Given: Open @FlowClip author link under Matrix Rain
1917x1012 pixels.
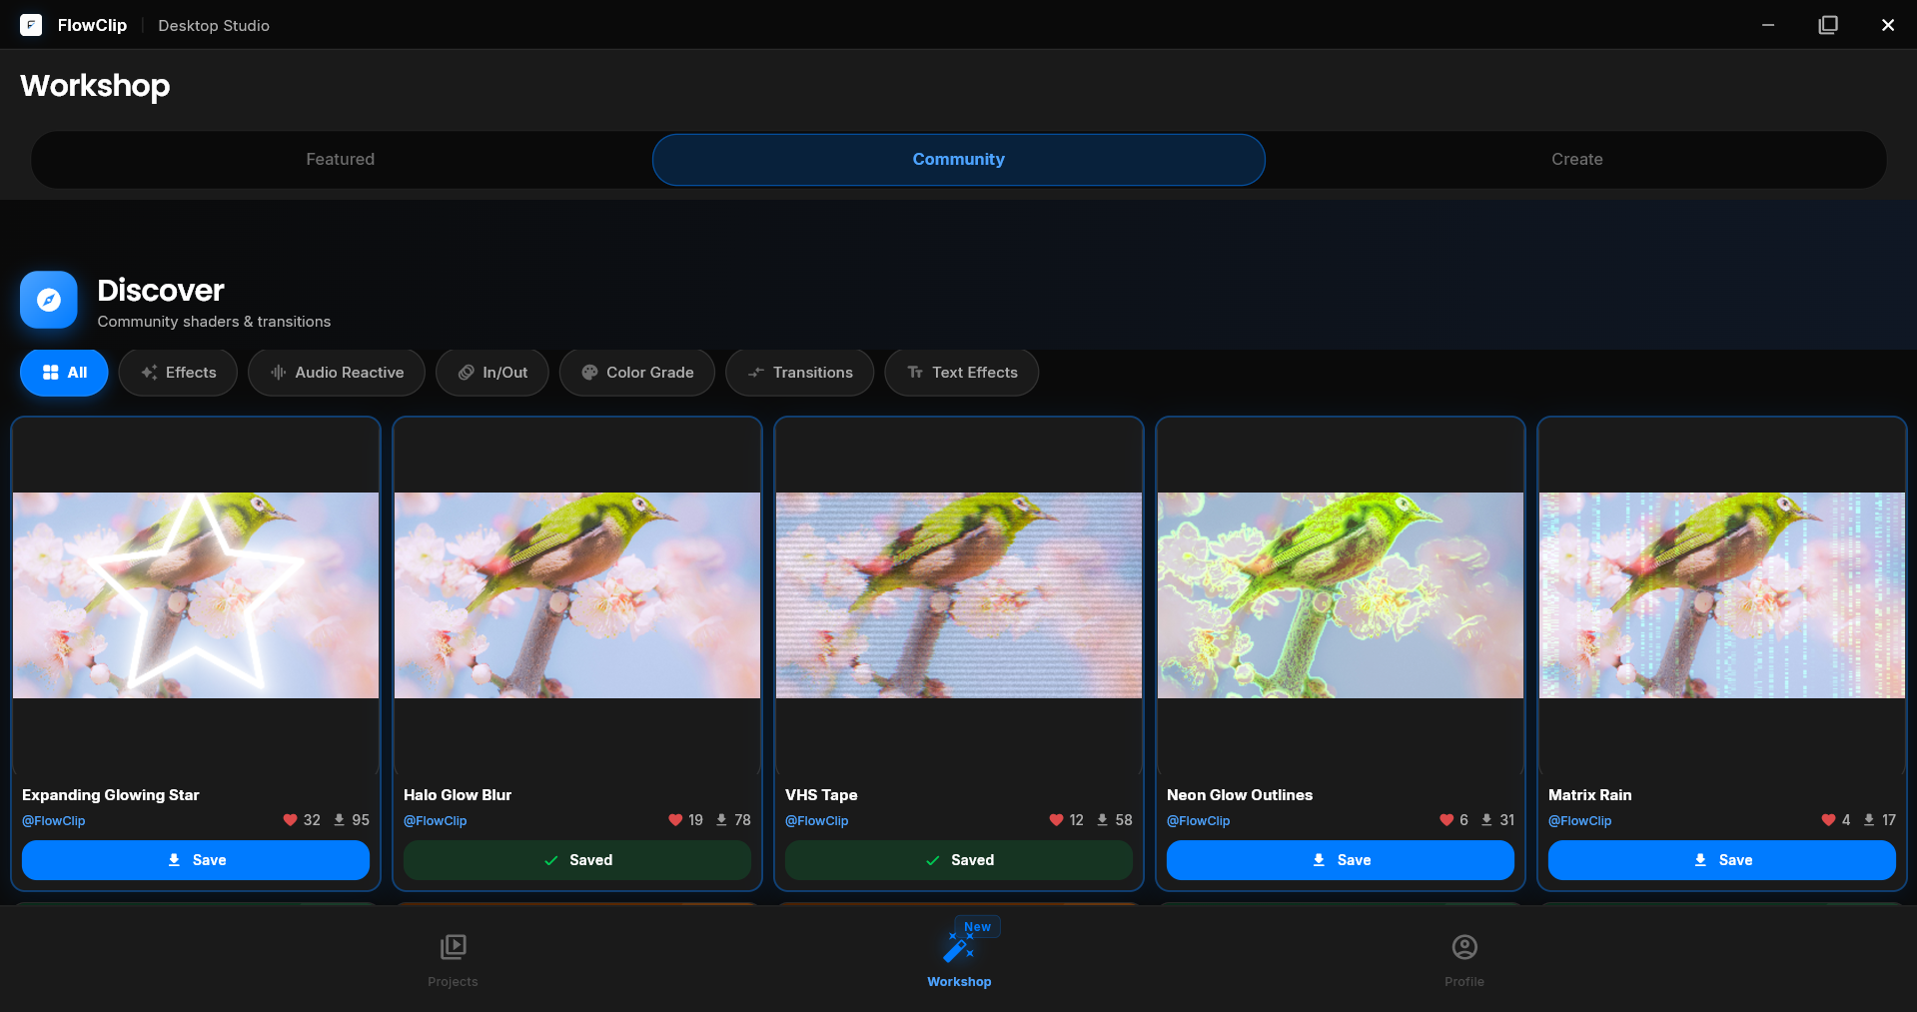Looking at the screenshot, I should [1580, 821].
